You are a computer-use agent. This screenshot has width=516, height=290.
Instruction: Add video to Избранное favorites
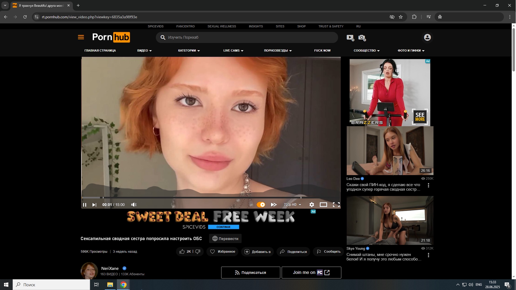pyautogui.click(x=223, y=252)
